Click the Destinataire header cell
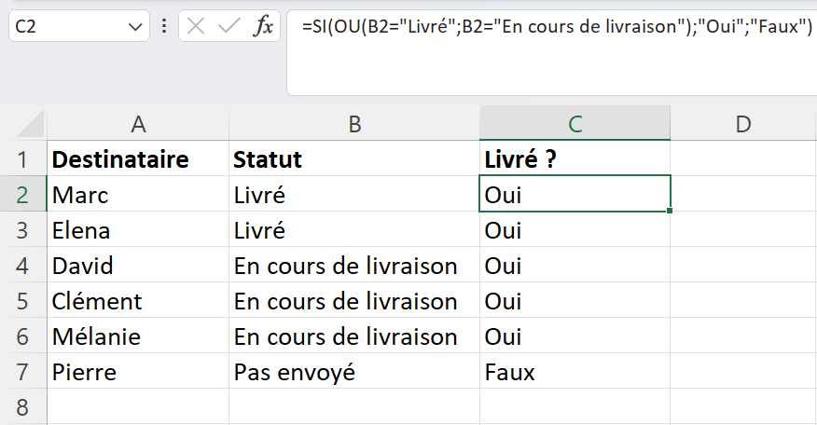Screen dimensions: 817x425 tap(137, 158)
